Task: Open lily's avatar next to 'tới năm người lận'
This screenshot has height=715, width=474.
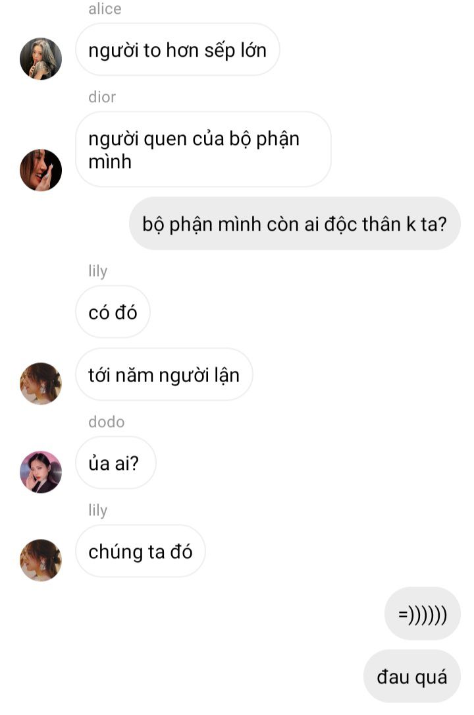Action: [x=41, y=384]
